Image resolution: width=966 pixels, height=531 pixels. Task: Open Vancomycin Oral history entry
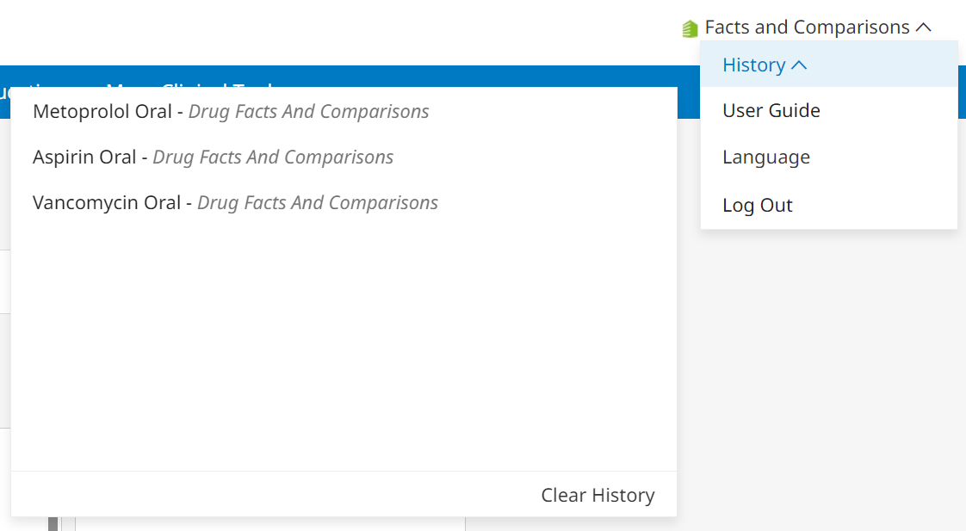(107, 203)
